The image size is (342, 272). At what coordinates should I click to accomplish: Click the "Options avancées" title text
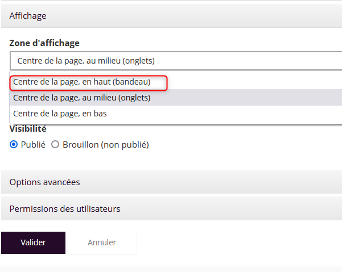pos(44,182)
